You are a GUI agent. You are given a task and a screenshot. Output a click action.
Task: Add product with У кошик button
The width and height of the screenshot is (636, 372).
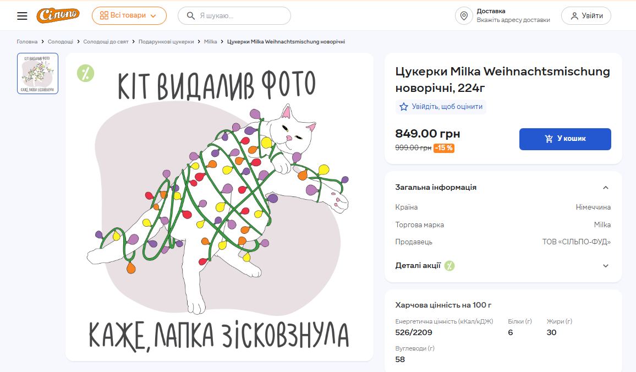pyautogui.click(x=565, y=139)
